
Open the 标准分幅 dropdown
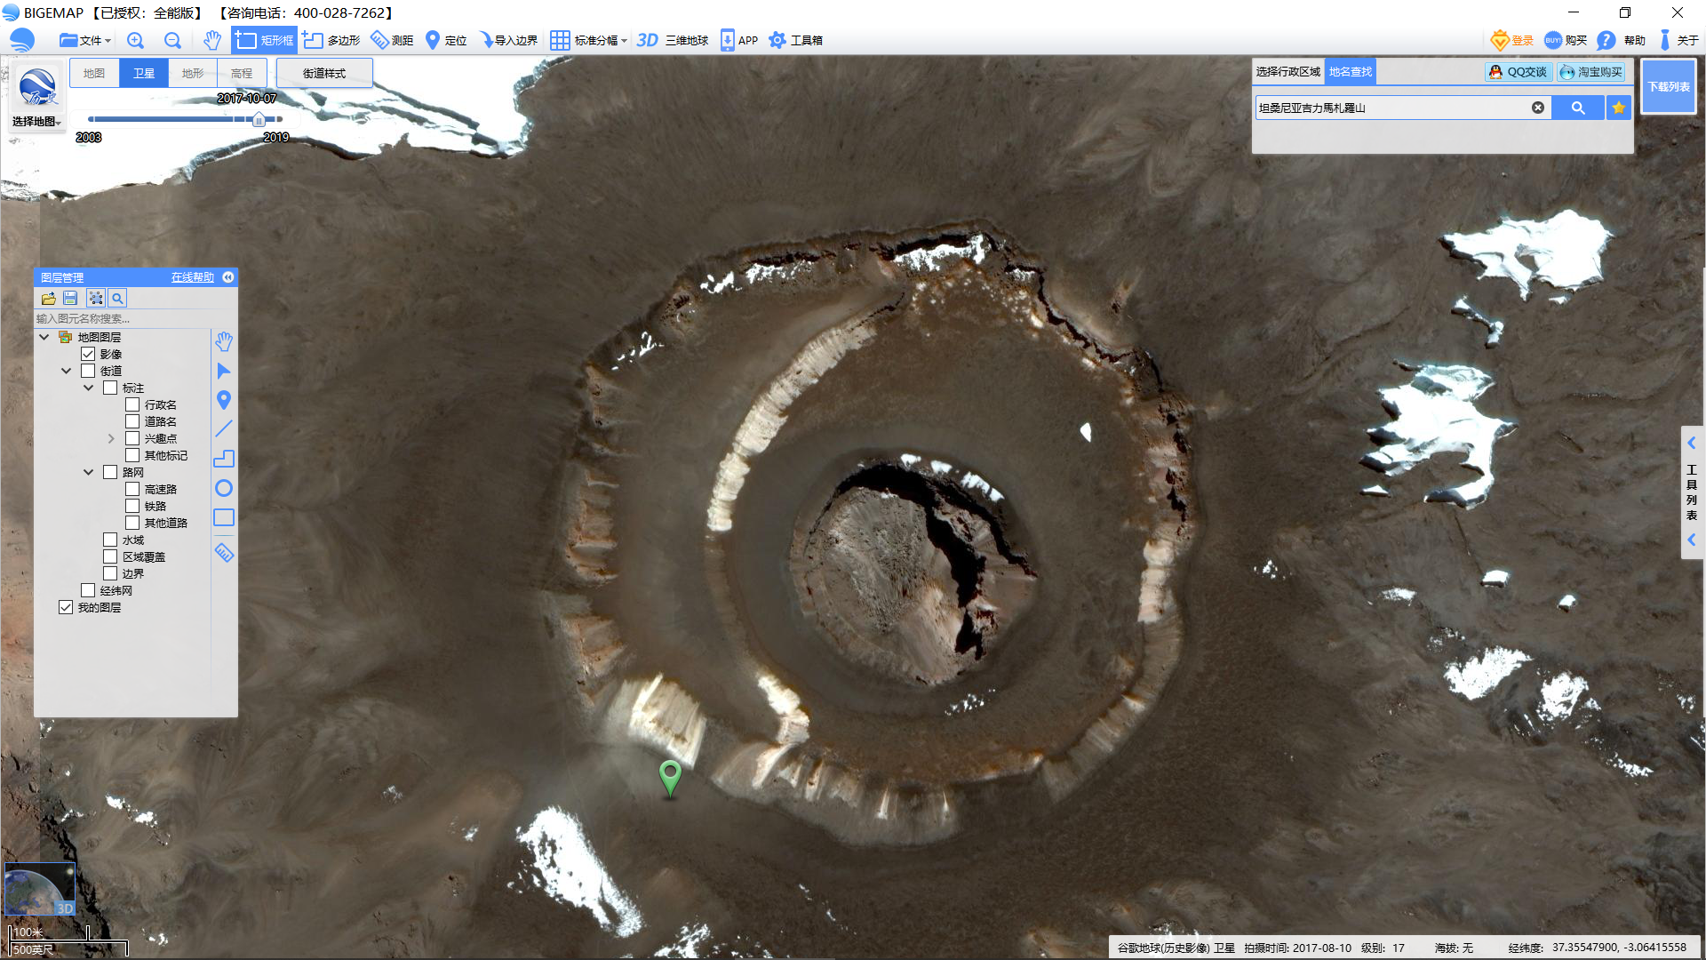point(588,40)
